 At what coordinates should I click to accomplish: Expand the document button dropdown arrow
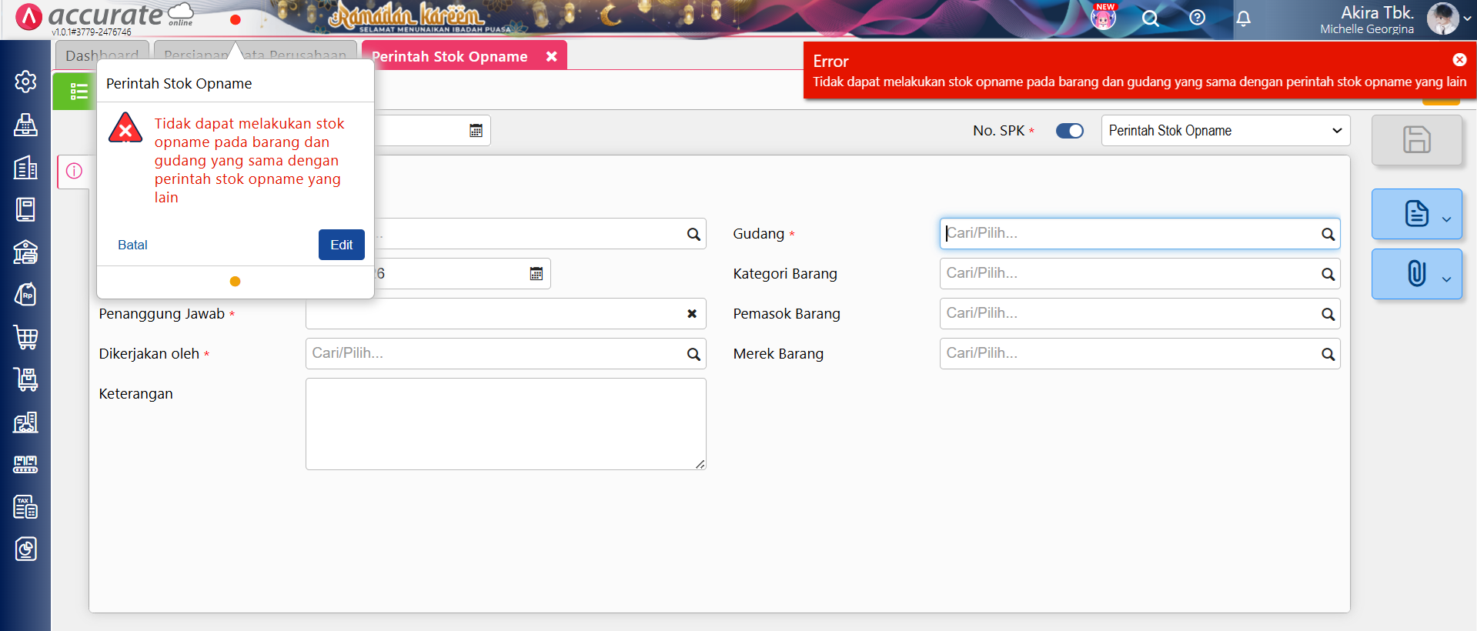(x=1446, y=219)
